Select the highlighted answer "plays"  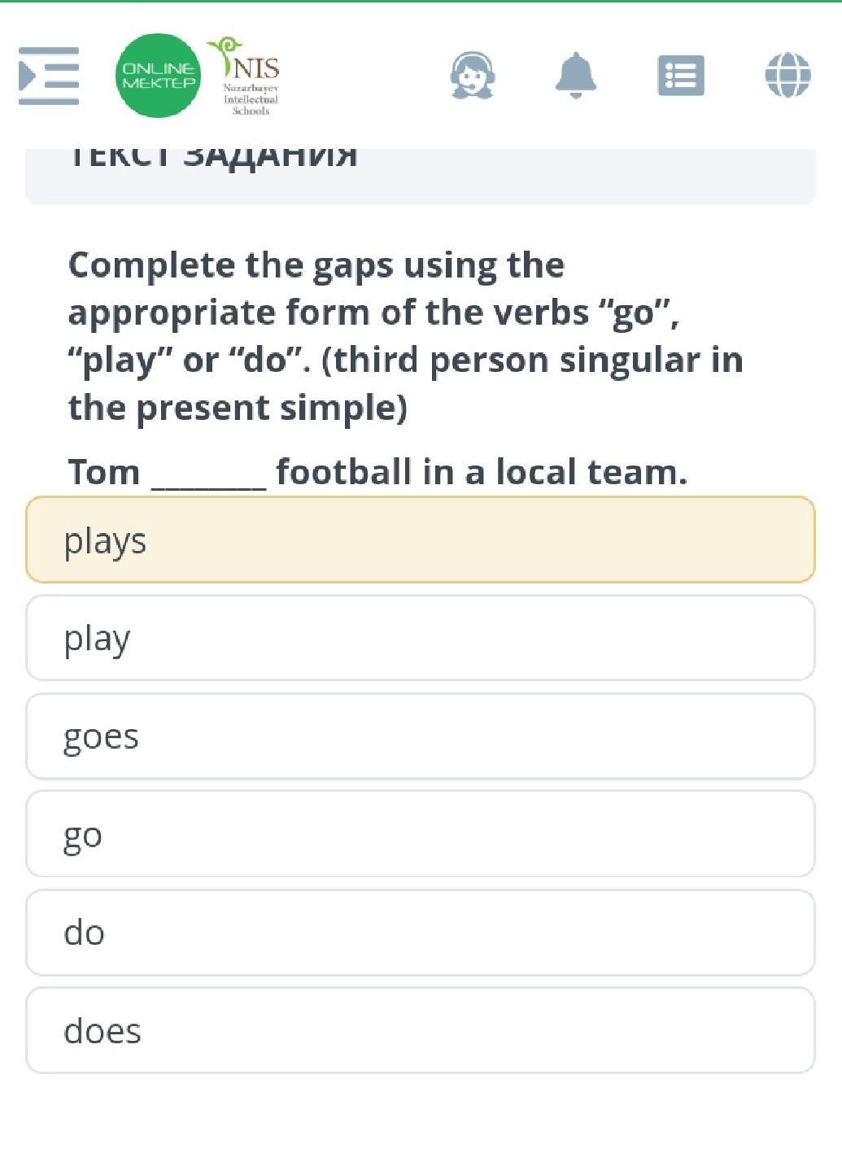pyautogui.click(x=420, y=540)
